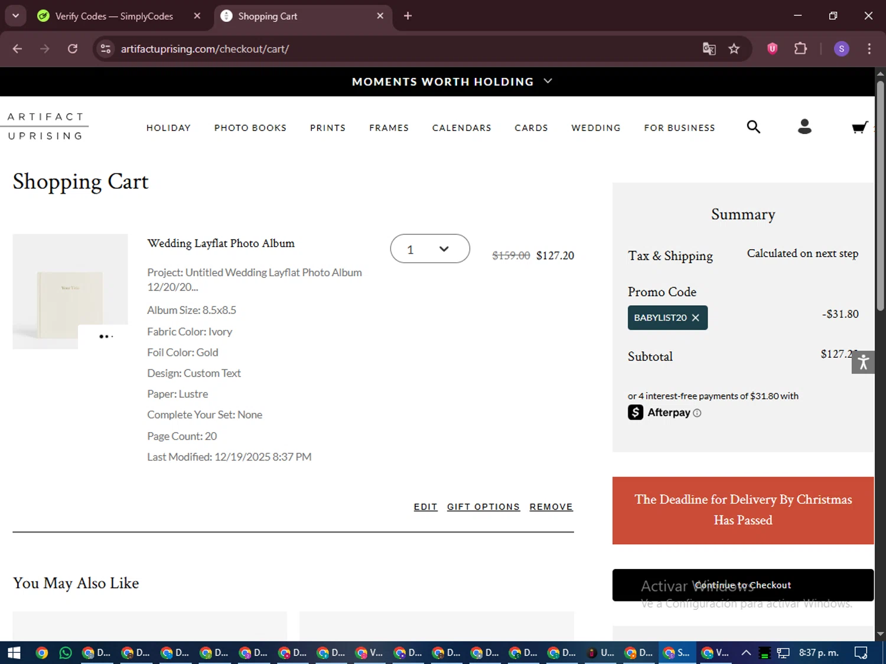Open the CALENDARS menu
This screenshot has width=886, height=664.
pyautogui.click(x=462, y=127)
